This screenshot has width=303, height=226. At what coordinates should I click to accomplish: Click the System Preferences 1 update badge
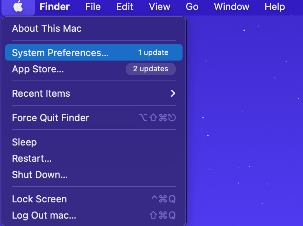click(153, 52)
